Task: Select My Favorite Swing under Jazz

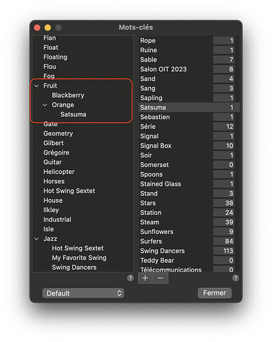Action: click(79, 258)
